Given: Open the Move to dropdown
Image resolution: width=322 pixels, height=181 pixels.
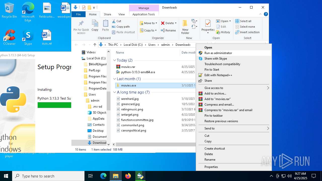Looking at the screenshot, I should 148,23.
